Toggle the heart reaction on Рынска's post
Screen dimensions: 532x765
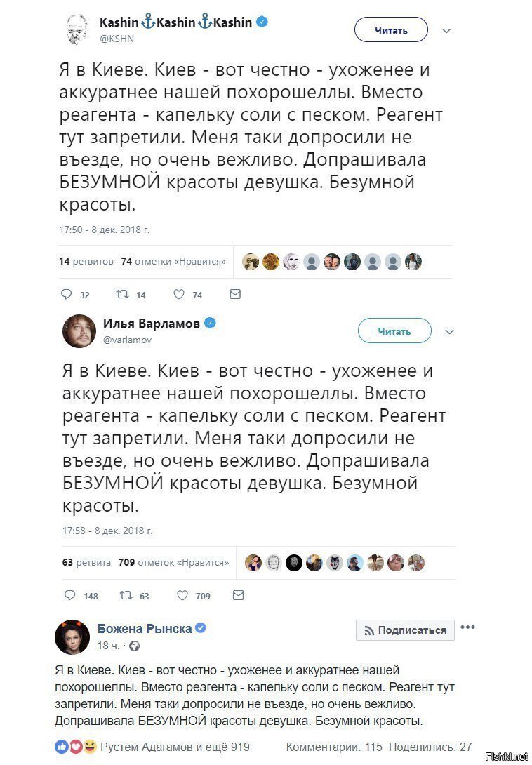tap(76, 747)
